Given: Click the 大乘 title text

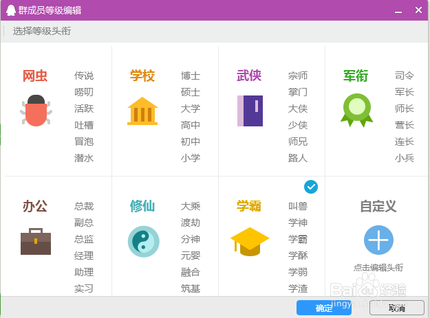Looking at the screenshot, I should point(191,206).
